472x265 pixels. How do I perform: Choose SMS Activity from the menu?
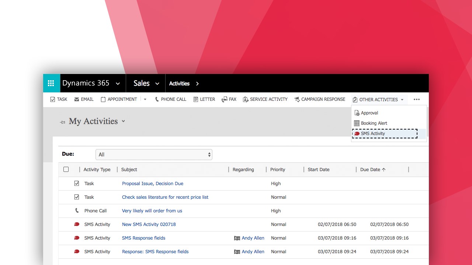click(x=373, y=134)
